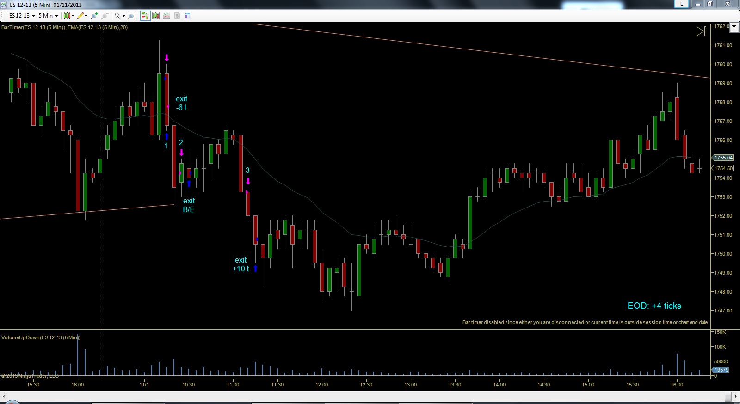740x404 pixels.
Task: Jump to last bar with the arrow icon
Action: tap(701, 31)
